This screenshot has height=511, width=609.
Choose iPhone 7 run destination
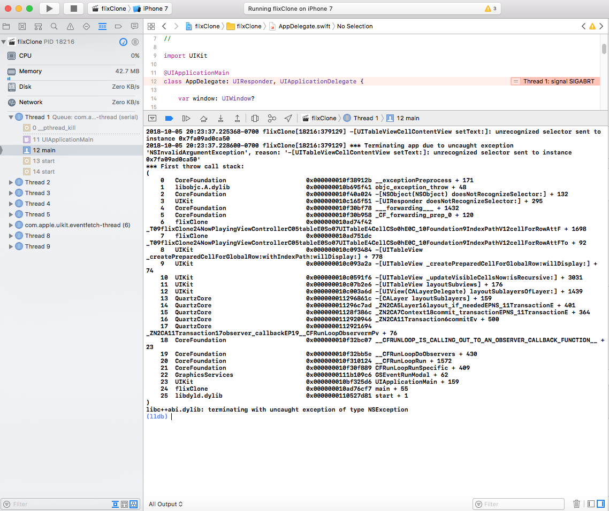click(x=151, y=9)
